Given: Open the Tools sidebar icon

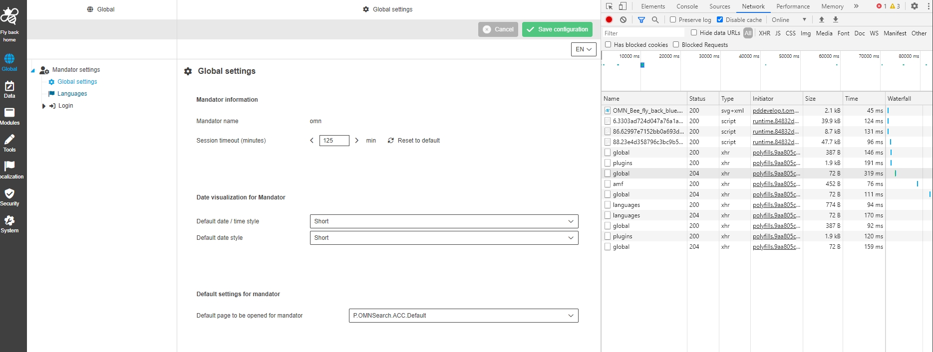Looking at the screenshot, I should tap(9, 143).
